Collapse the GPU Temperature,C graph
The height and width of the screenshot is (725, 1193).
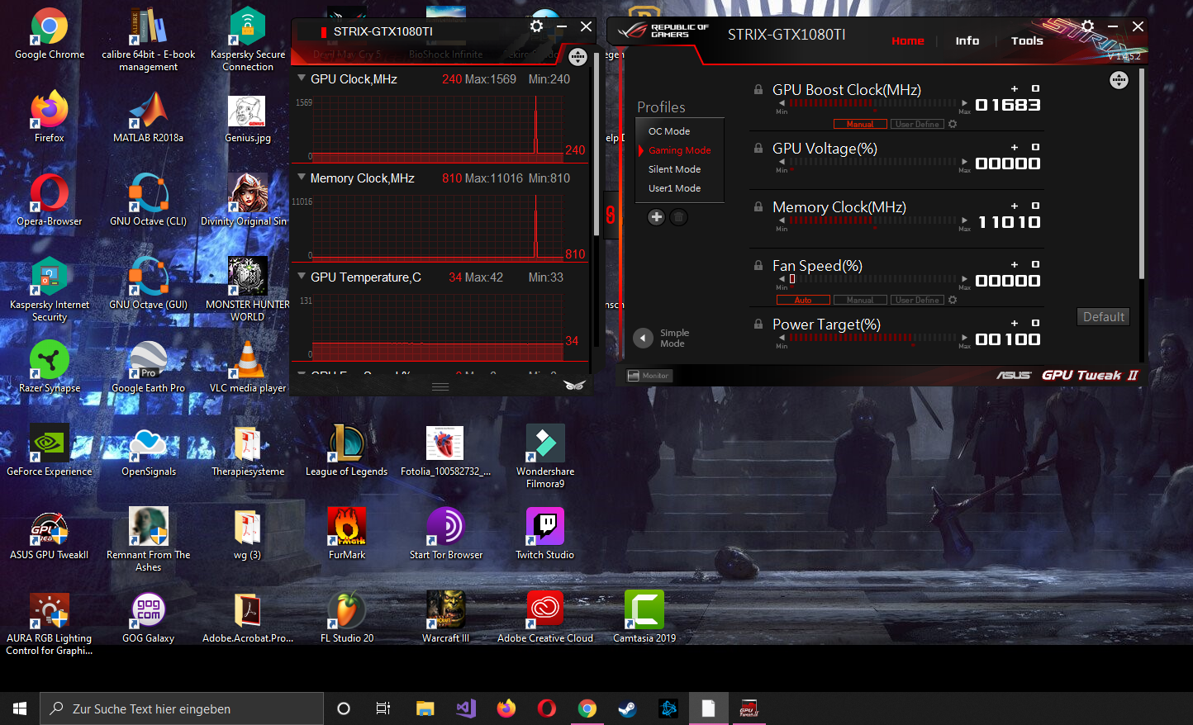pyautogui.click(x=302, y=277)
